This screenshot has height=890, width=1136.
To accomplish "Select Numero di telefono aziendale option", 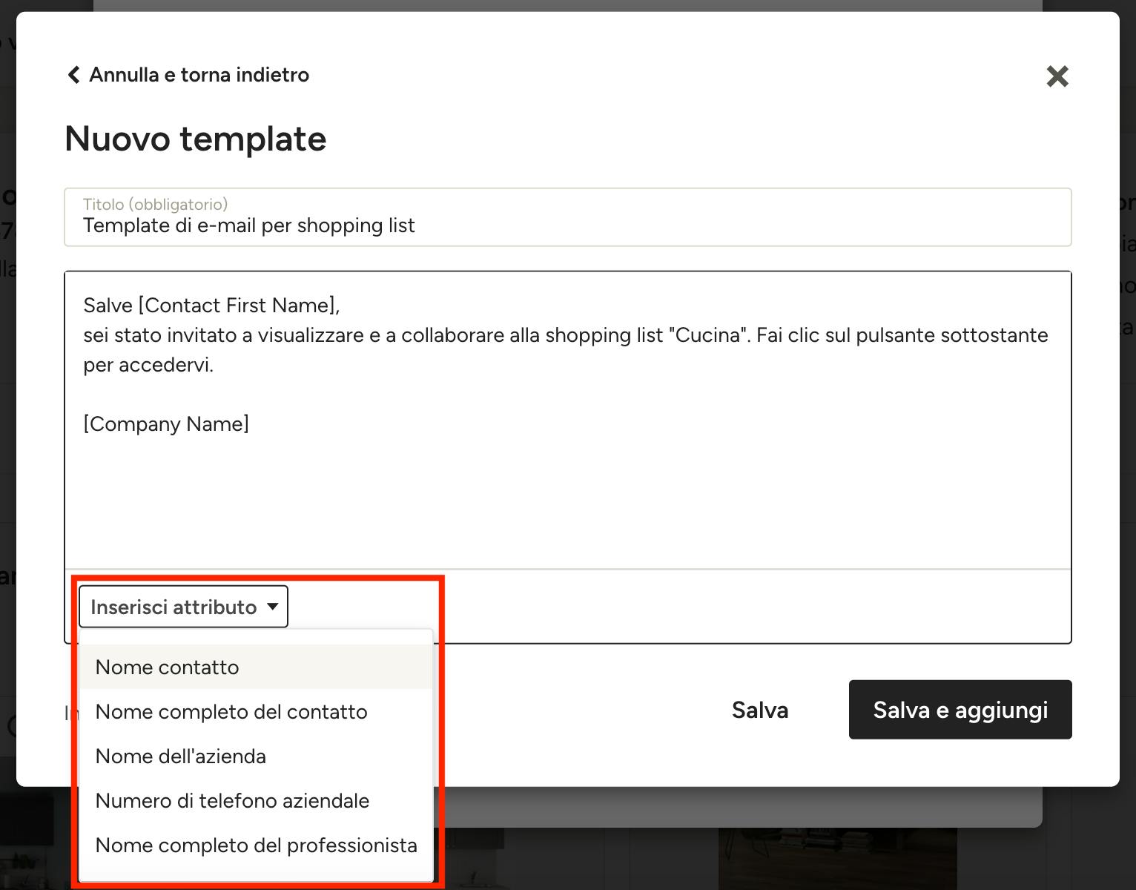I will pos(256,800).
